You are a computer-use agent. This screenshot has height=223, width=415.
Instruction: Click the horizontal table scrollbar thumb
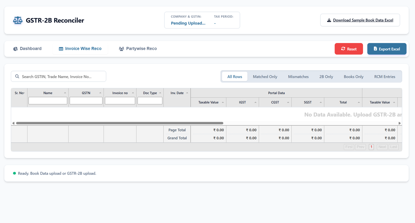pyautogui.click(x=120, y=123)
